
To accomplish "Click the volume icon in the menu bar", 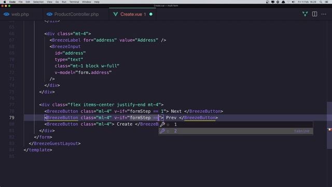I will [294, 2].
